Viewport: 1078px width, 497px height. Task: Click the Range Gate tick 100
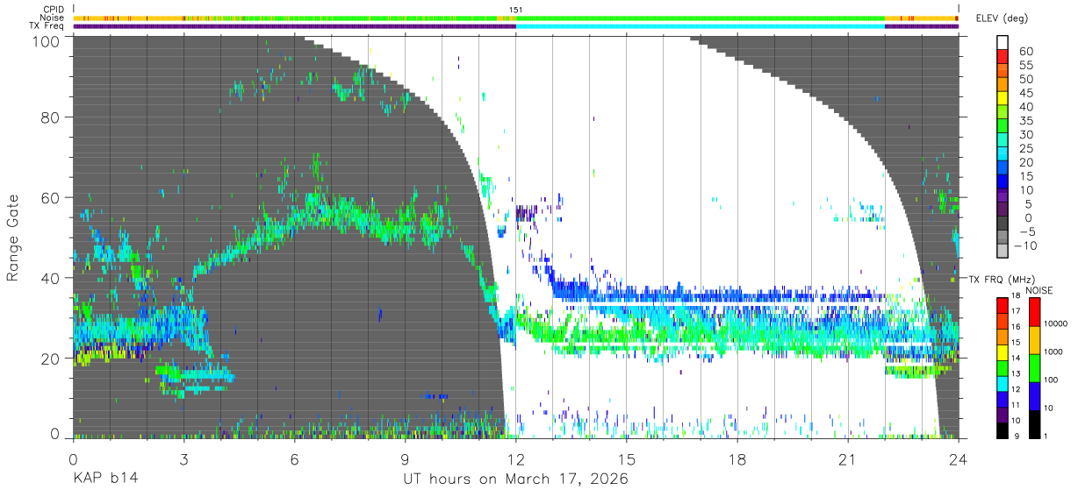[x=47, y=40]
